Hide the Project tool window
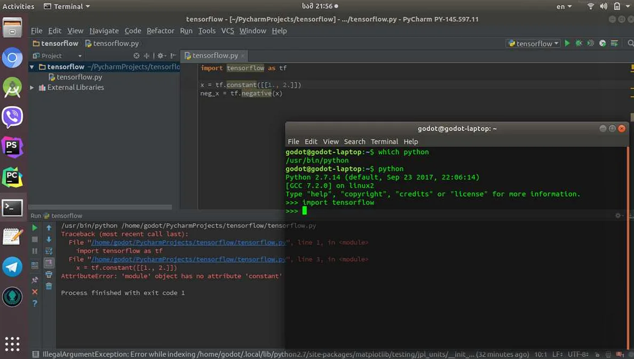This screenshot has width=634, height=359. [x=173, y=56]
